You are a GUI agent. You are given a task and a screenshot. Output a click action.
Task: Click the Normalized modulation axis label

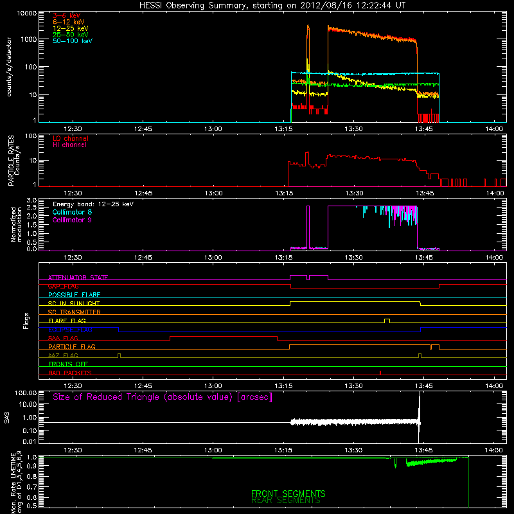coord(15,224)
